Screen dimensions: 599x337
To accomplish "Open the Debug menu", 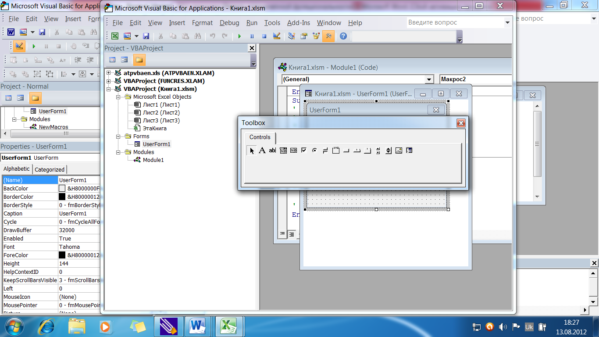I will click(229, 23).
